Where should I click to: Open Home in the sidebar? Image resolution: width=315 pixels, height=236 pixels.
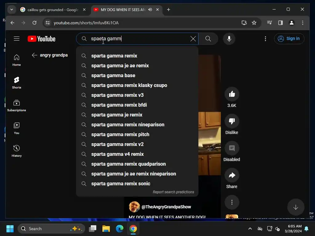(17, 60)
